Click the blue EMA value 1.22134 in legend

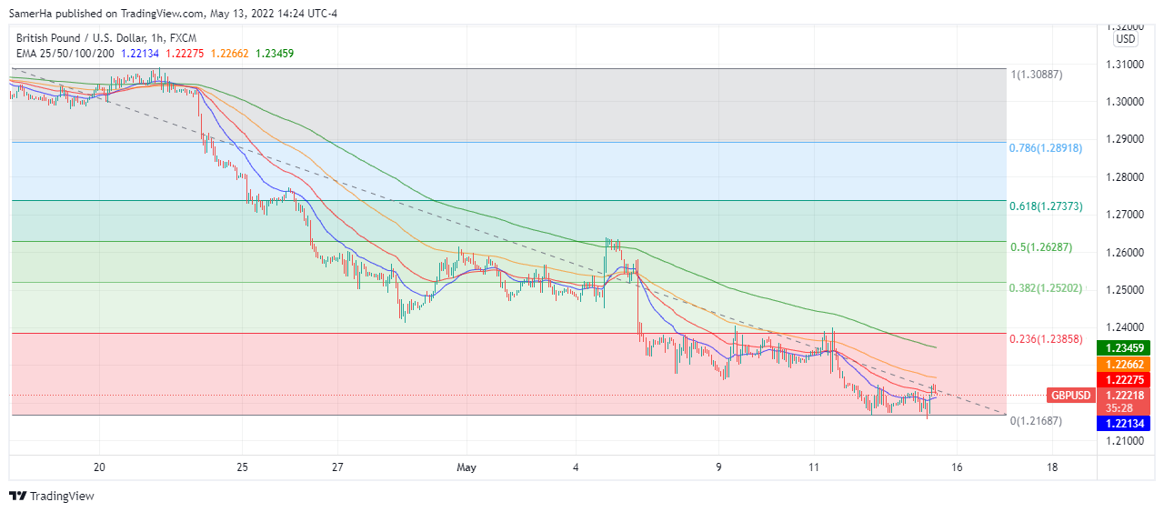point(142,54)
